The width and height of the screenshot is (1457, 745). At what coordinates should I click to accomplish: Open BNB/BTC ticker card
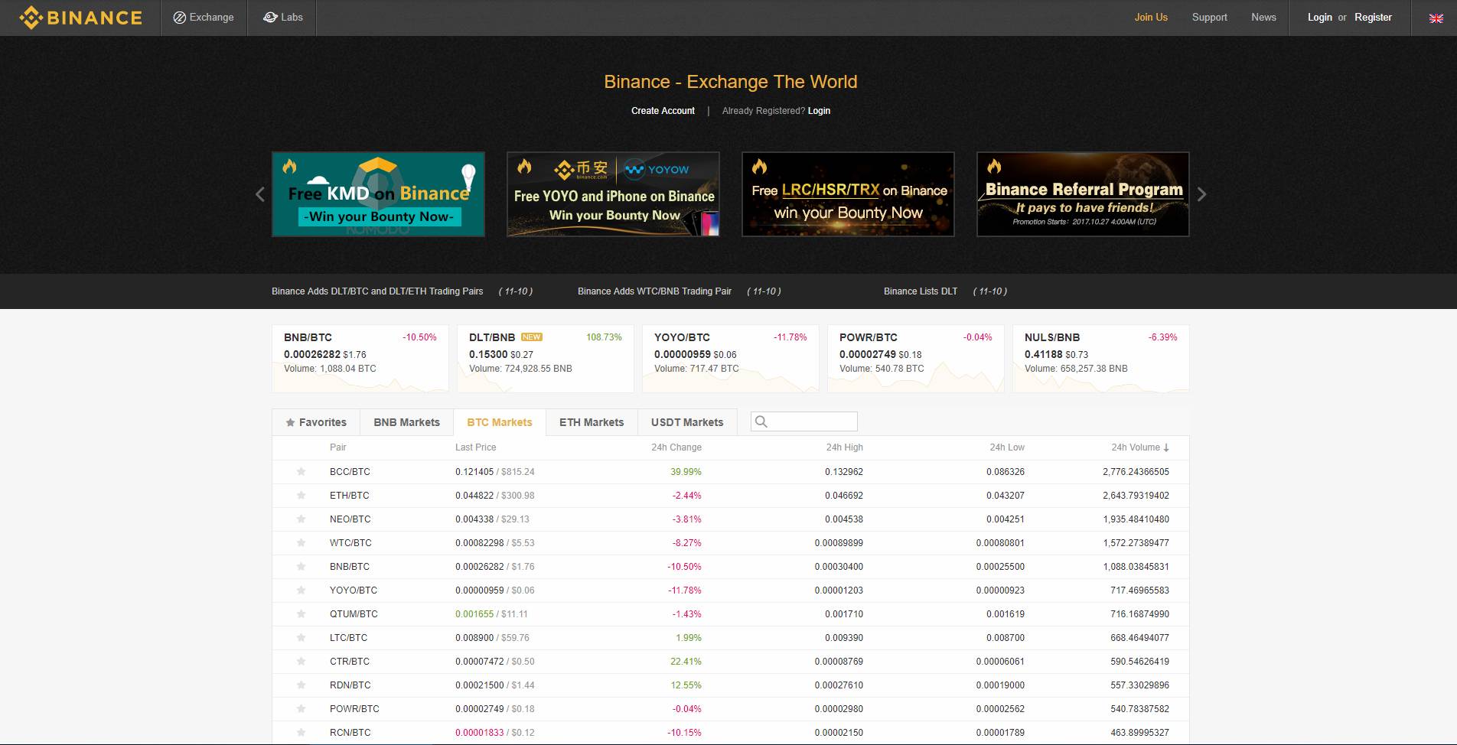(360, 359)
